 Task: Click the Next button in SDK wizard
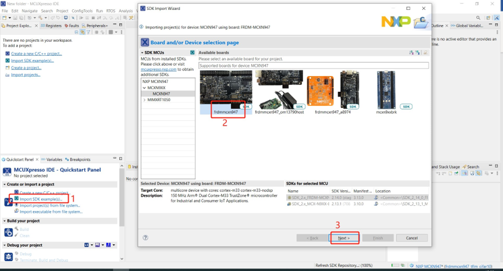(344, 238)
